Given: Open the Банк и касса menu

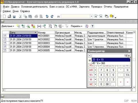Looking at the screenshot, I should (57, 7).
